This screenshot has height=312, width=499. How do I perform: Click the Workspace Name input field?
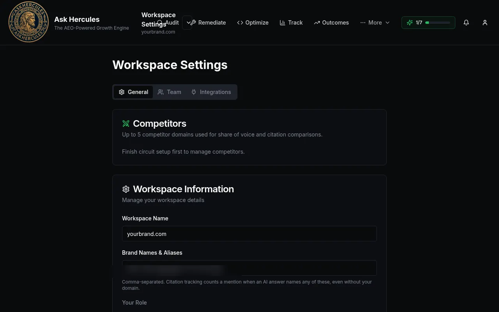249,234
